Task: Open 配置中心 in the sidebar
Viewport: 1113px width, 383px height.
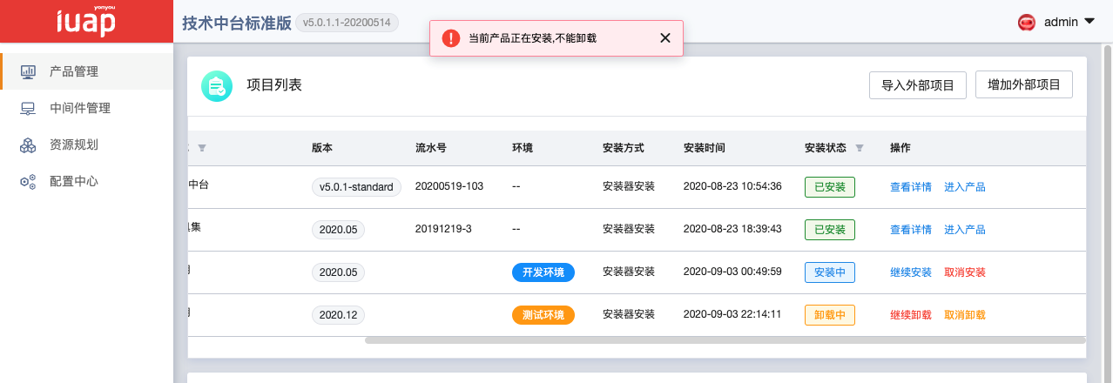Action: [87, 181]
